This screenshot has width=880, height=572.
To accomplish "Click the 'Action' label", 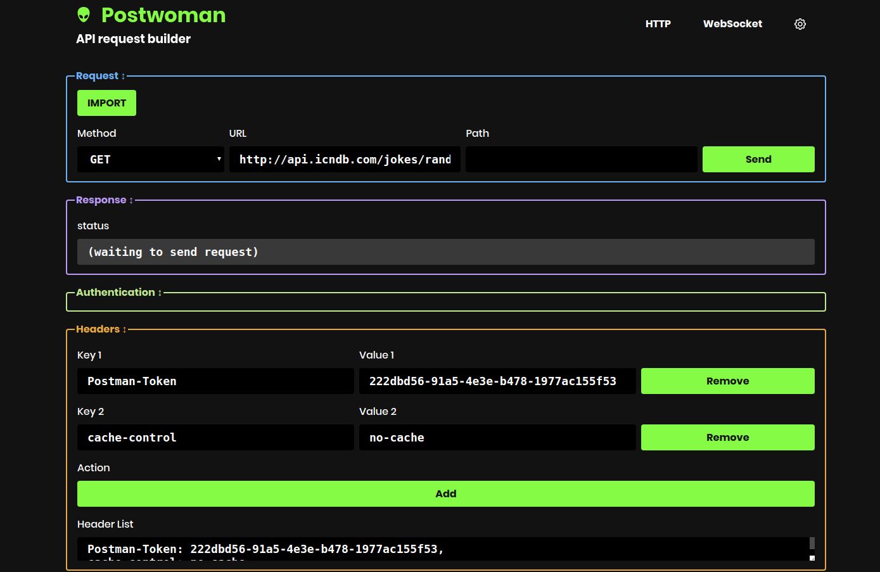I will (x=94, y=468).
